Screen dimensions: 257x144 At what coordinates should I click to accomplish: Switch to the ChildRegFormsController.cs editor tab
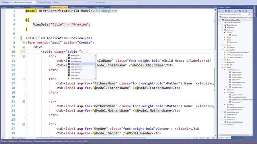point(79,7)
